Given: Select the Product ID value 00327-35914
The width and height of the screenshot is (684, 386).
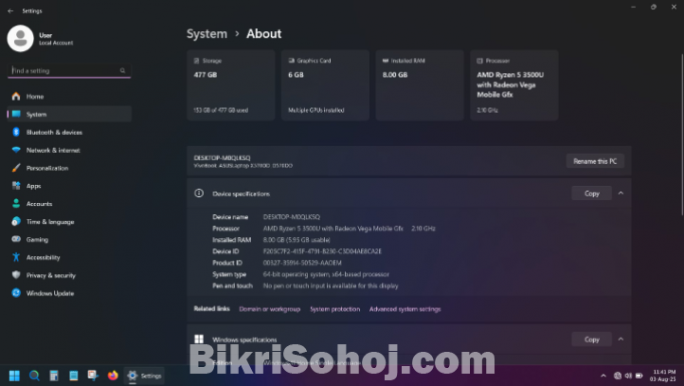Looking at the screenshot, I should click(x=302, y=263).
